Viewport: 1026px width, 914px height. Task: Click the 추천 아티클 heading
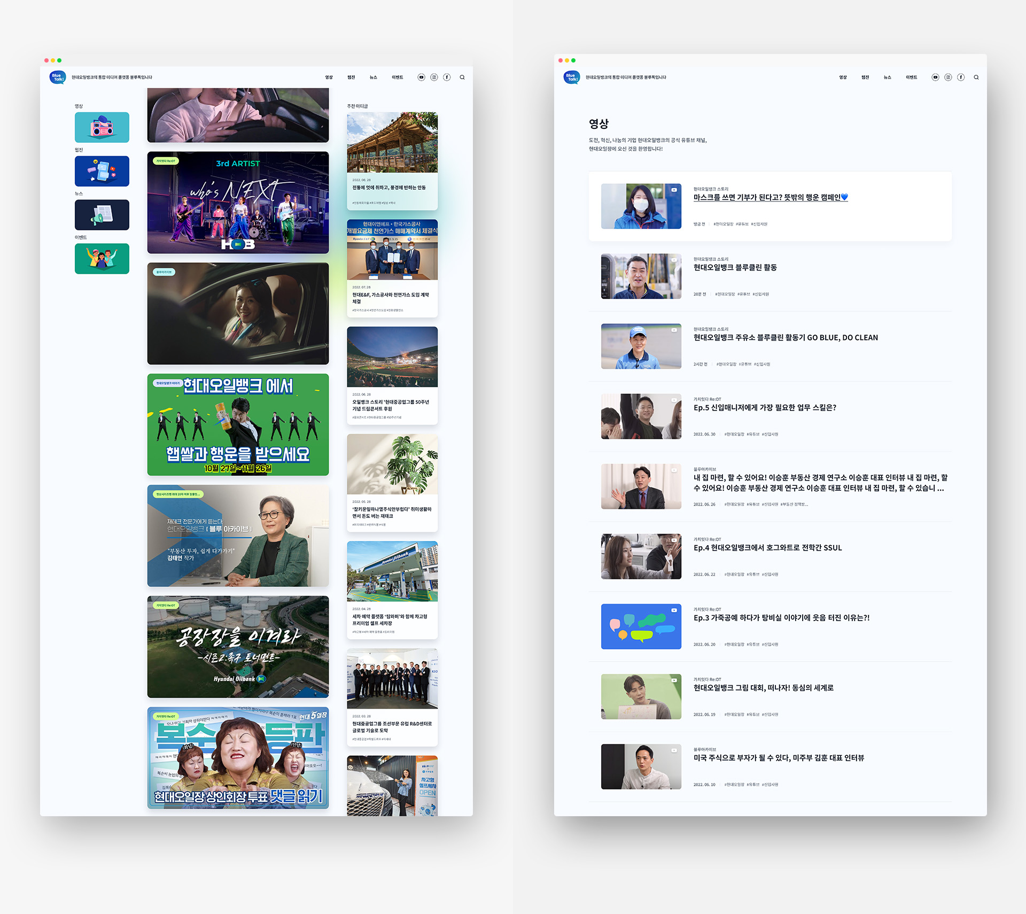point(357,106)
